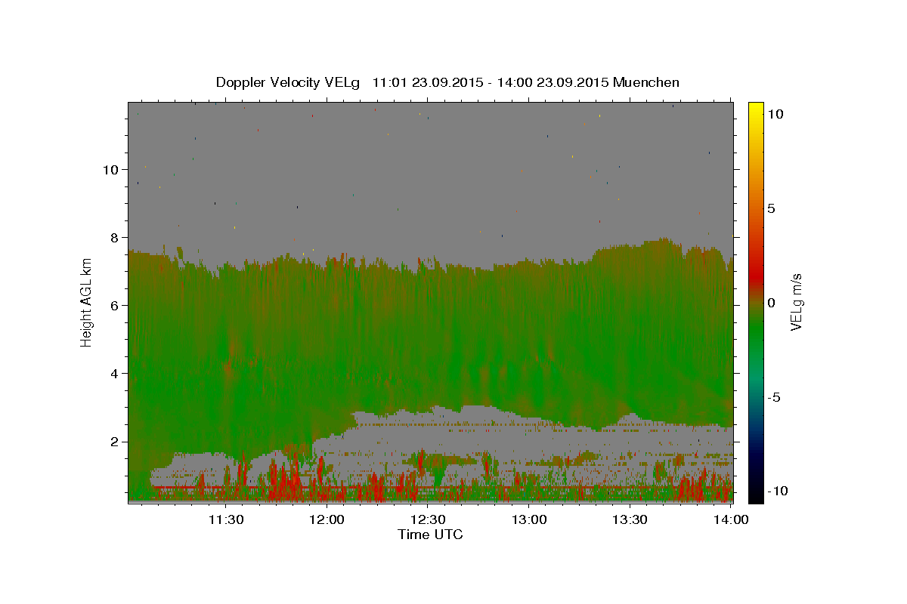Click the 'VELg m/s' colorbar label
Image resolution: width=907 pixels, height=604 pixels.
click(796, 302)
